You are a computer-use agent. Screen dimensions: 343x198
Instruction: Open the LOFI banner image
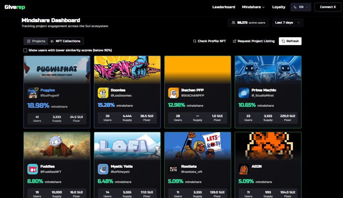[127, 146]
